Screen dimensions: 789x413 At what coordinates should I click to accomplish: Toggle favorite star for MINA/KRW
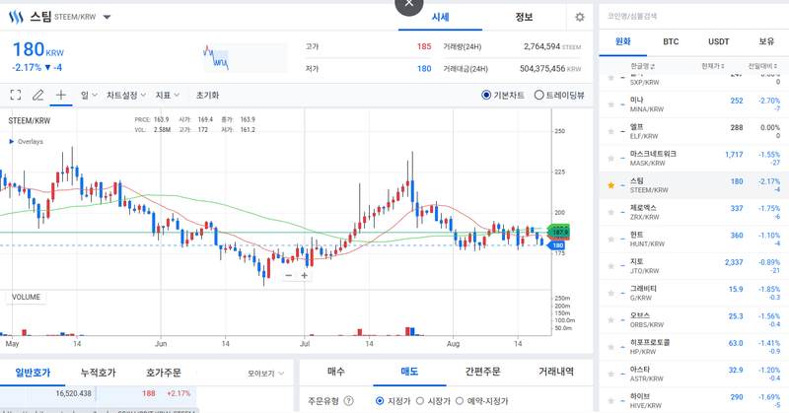click(x=610, y=104)
